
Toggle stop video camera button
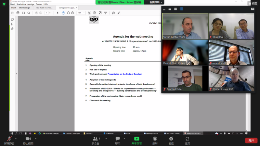click(28, 139)
